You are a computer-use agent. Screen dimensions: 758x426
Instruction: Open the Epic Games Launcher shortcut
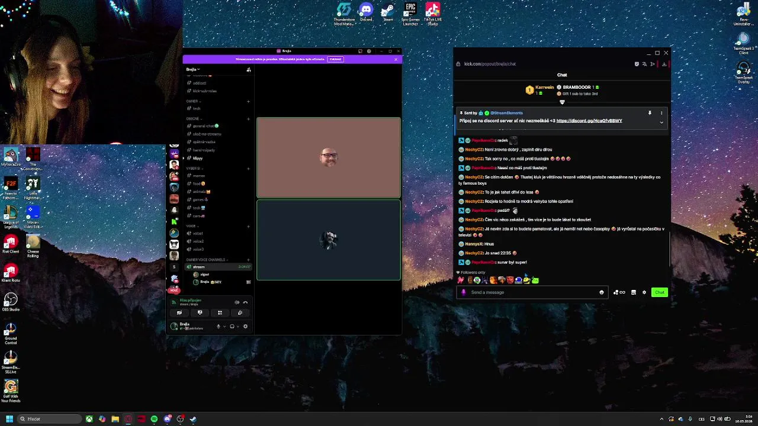pyautogui.click(x=410, y=14)
